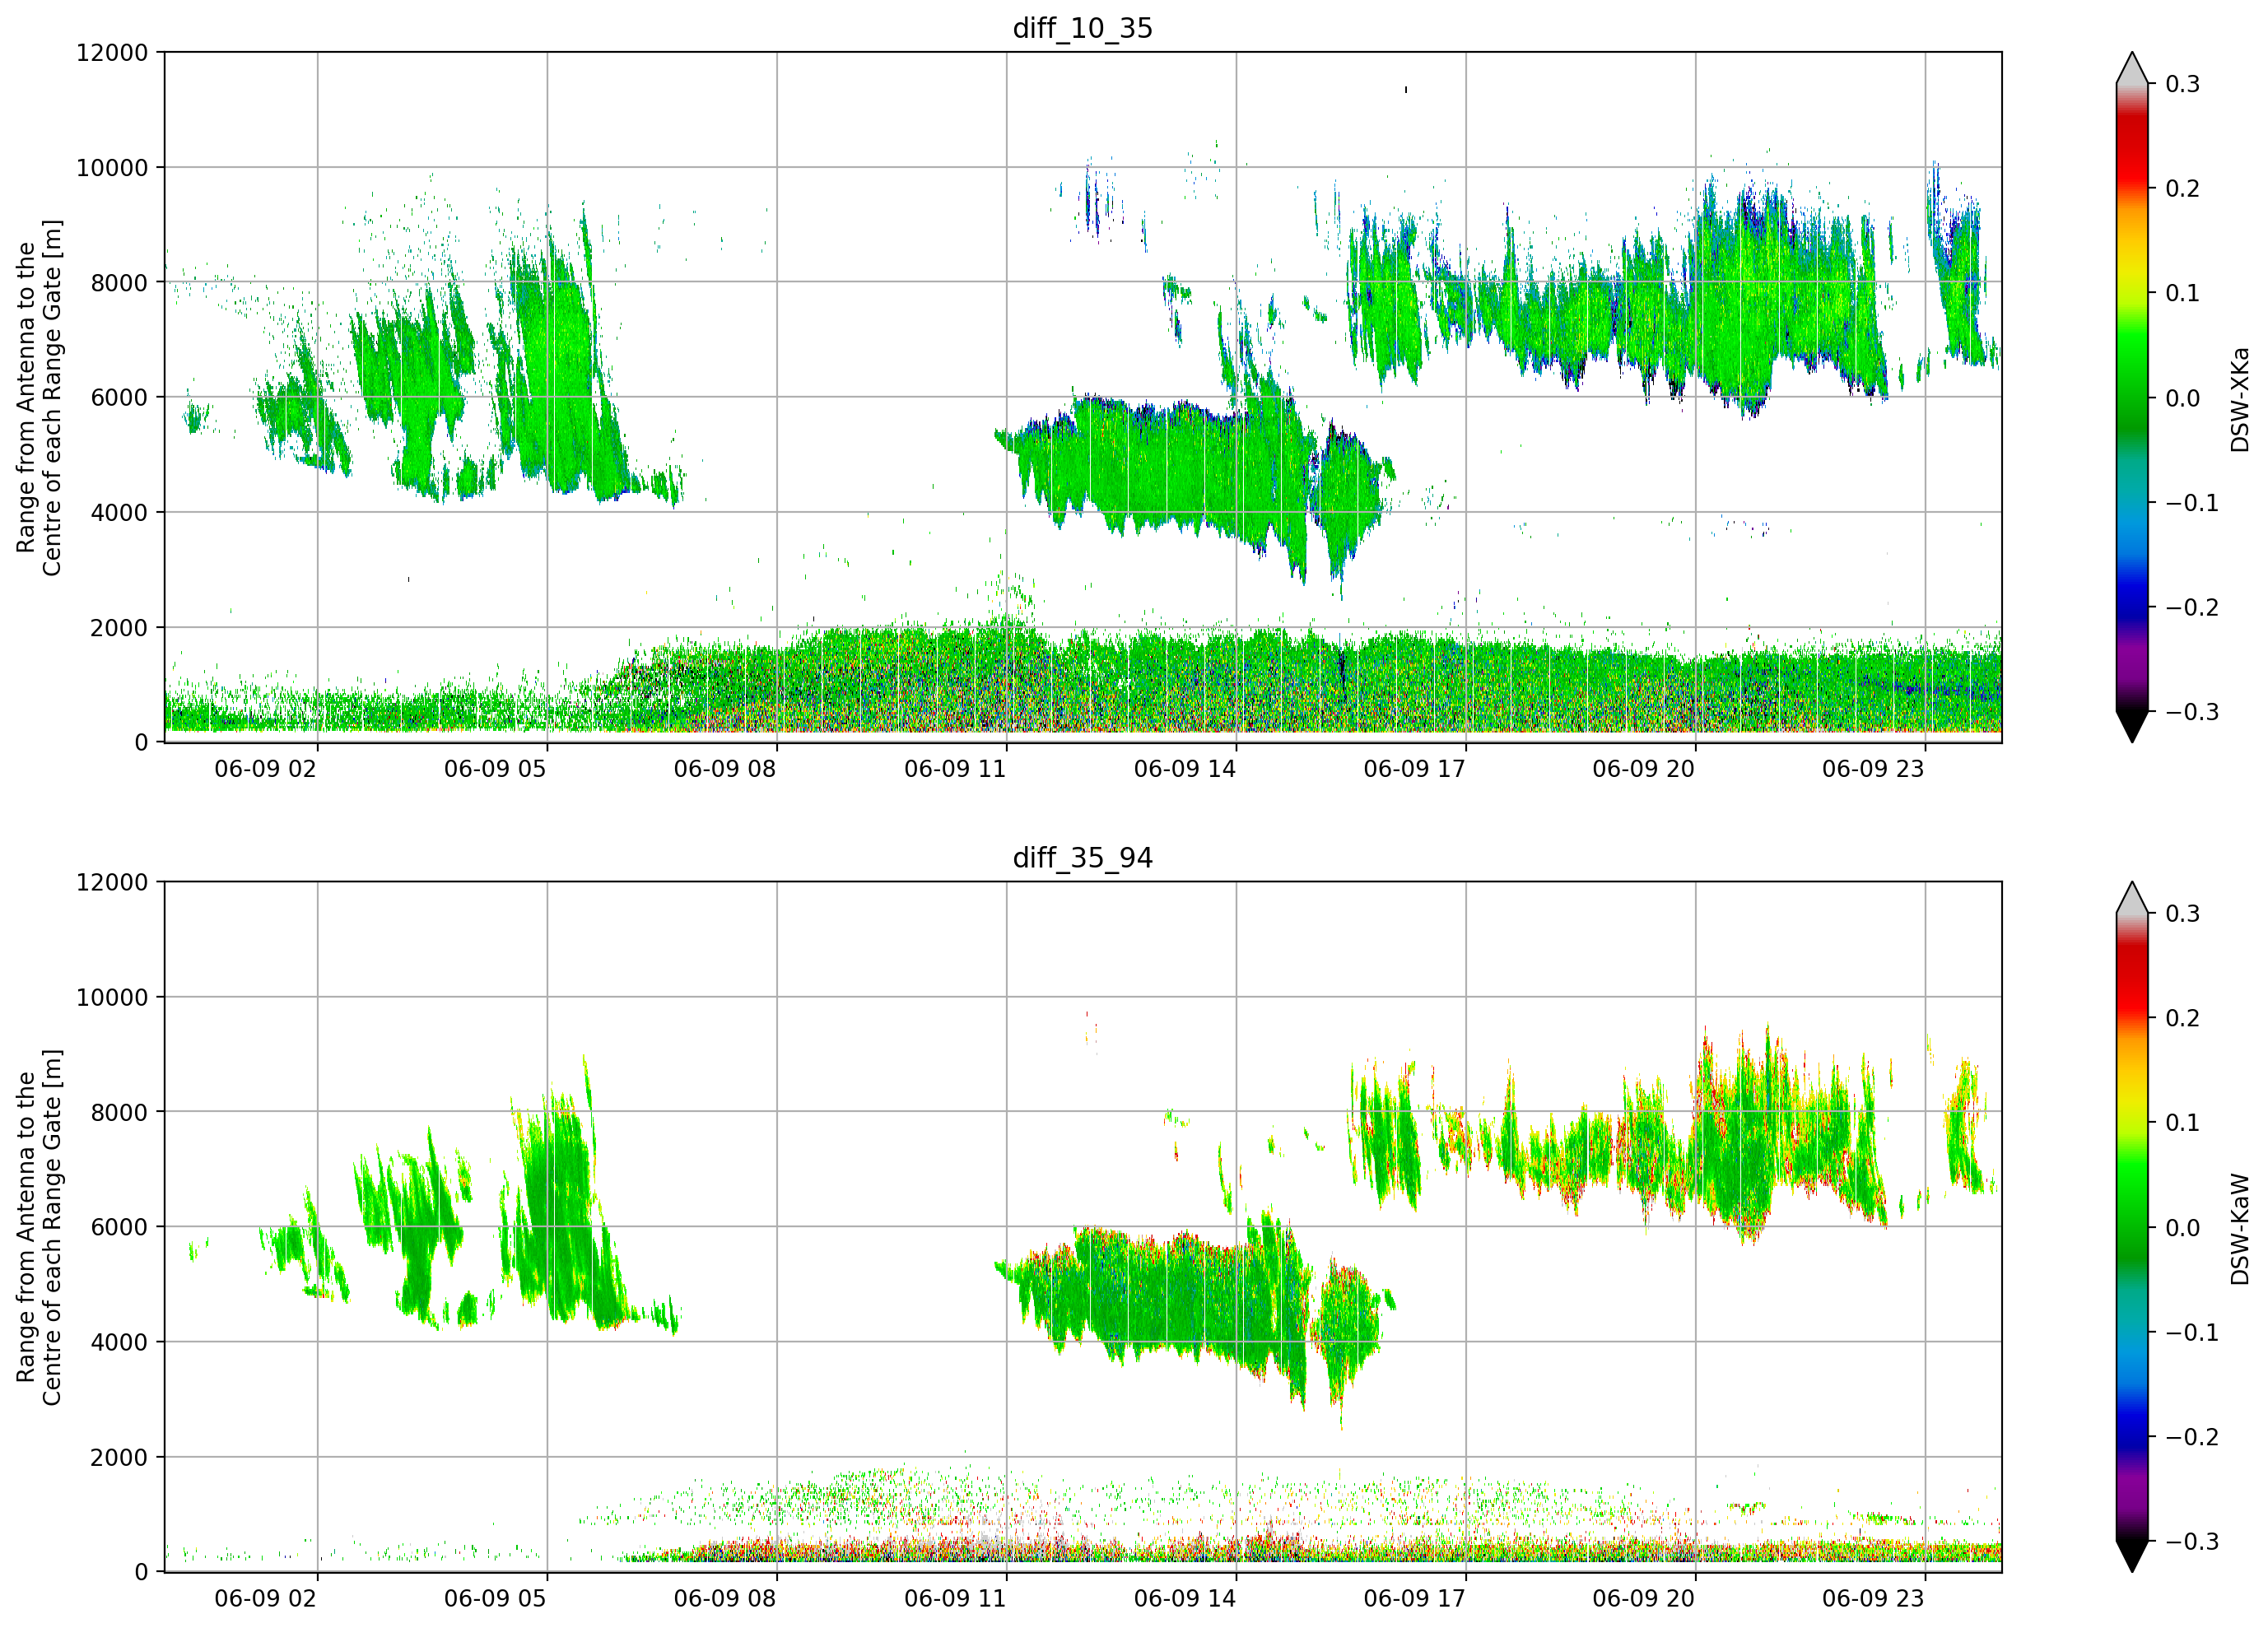Click the y-axis range label of diff_10_35
Image resolution: width=2268 pixels, height=1628 pixels.
[39, 397]
